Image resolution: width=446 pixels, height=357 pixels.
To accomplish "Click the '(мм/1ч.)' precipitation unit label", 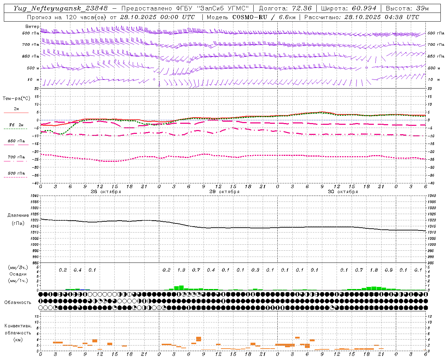I will [18, 281].
